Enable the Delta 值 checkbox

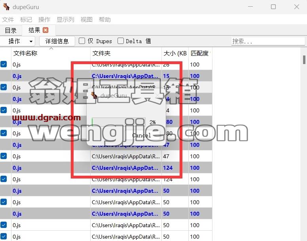click(121, 41)
